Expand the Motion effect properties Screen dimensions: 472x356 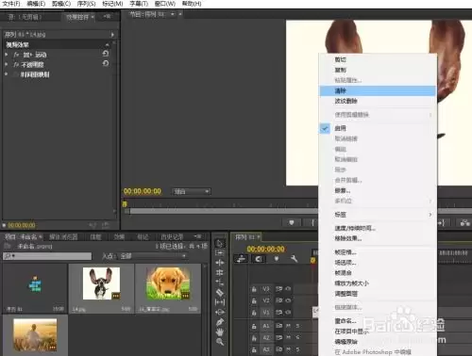coord(7,55)
